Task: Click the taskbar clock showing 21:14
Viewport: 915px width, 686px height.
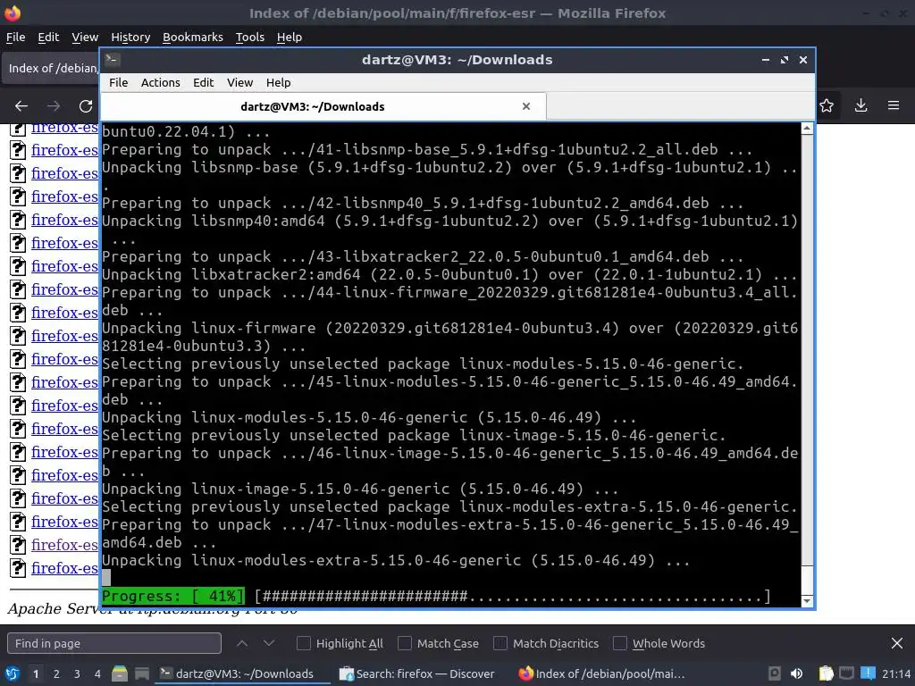Action: tap(896, 673)
